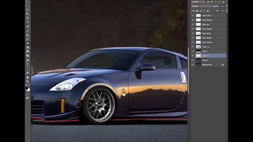Select the Smudge tool

click(x=28, y=52)
